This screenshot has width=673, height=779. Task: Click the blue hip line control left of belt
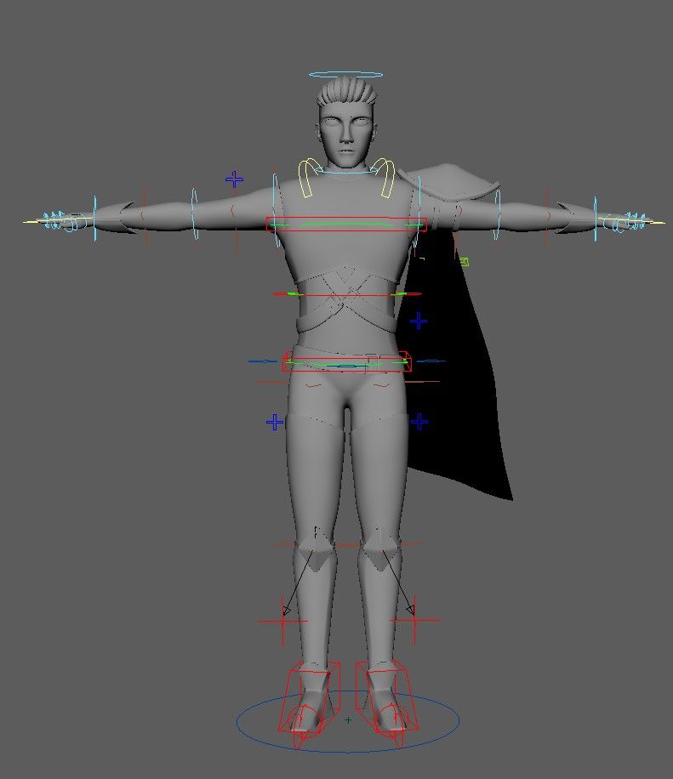click(x=263, y=361)
